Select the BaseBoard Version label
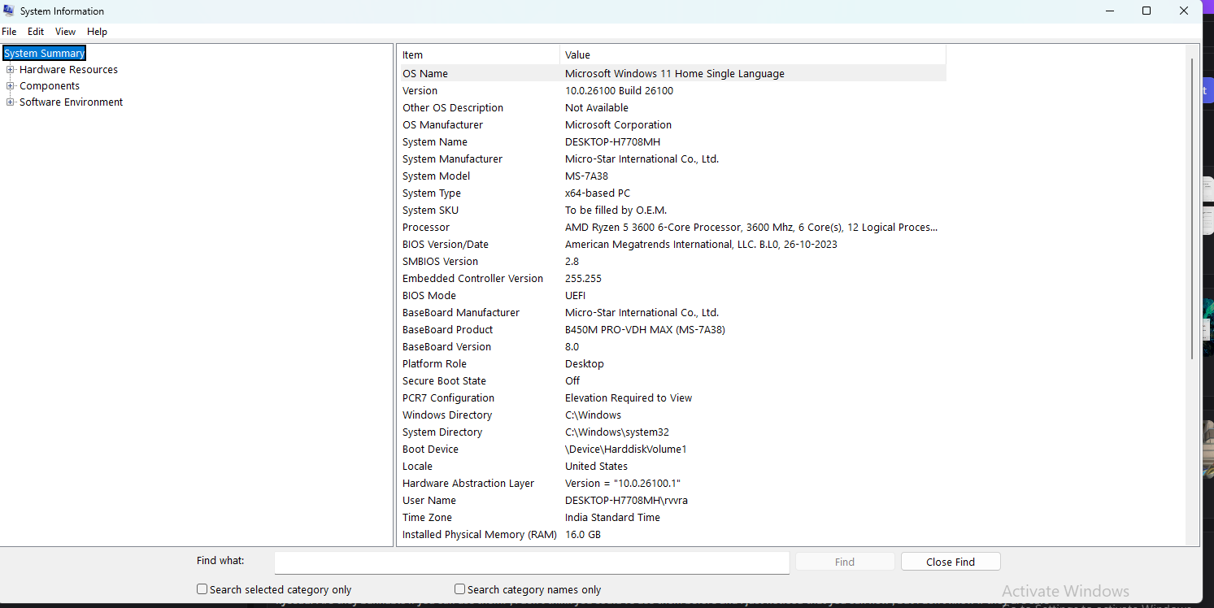Viewport: 1214px width, 608px height. pyautogui.click(x=446, y=347)
